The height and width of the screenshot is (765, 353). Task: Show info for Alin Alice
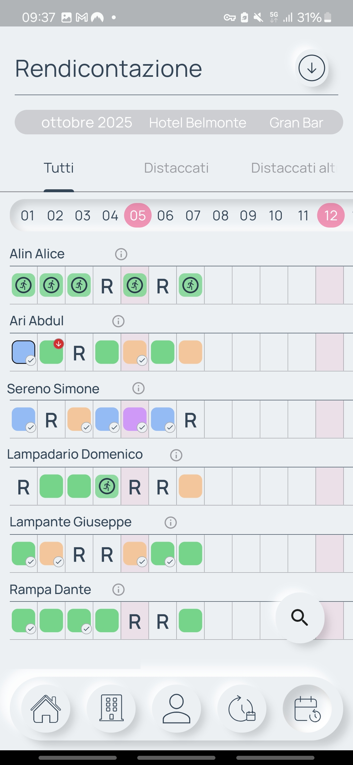click(x=121, y=254)
